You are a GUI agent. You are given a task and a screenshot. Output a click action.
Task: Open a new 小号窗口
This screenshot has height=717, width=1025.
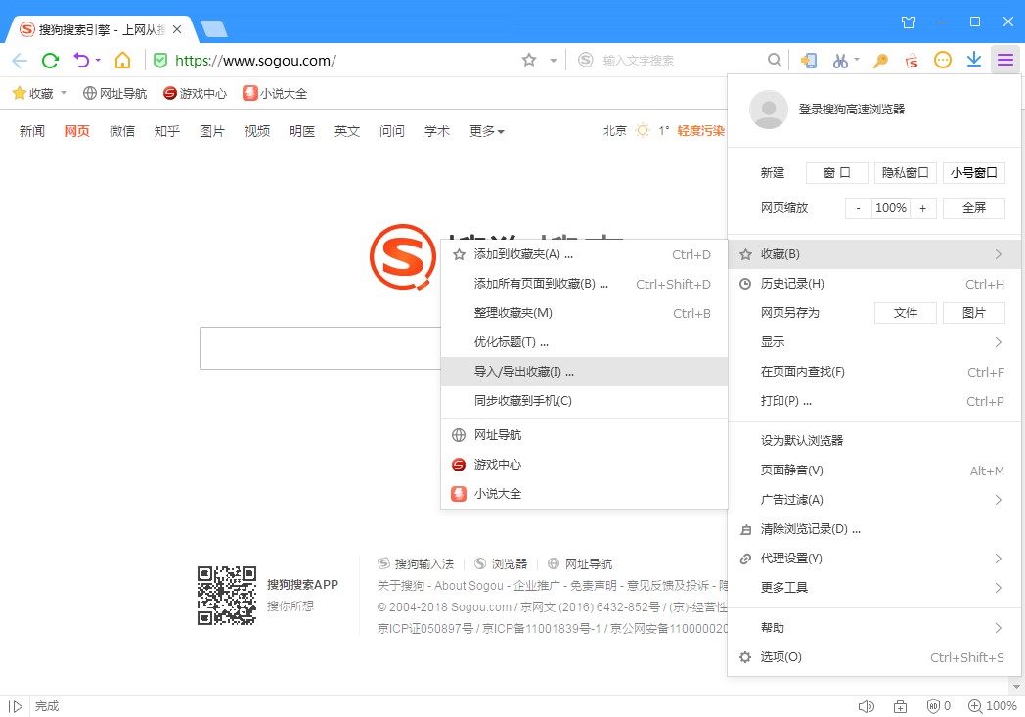pyautogui.click(x=974, y=173)
